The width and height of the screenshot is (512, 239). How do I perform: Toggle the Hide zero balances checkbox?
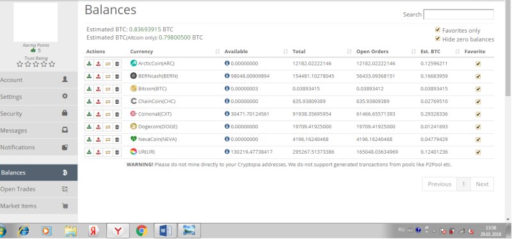click(438, 38)
